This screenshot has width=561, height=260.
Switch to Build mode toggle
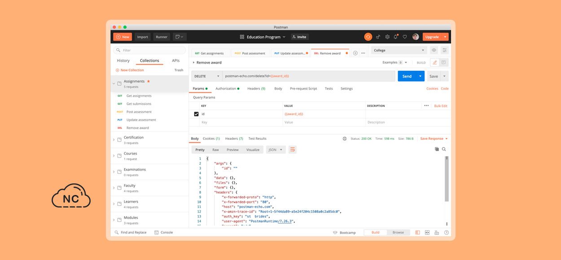tap(376, 232)
